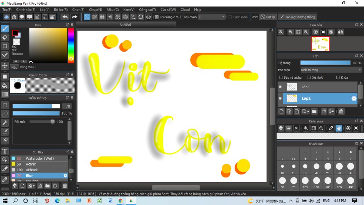Image resolution: width=364 pixels, height=205 pixels.
Task: Click the horizontal canvas scrollbar
Action: pyautogui.click(x=176, y=187)
